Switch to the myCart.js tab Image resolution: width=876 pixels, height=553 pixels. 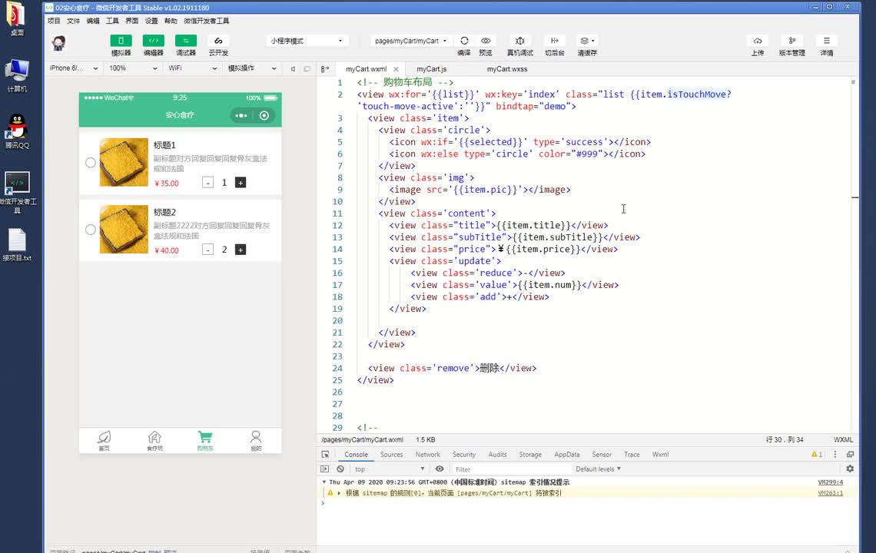point(432,69)
